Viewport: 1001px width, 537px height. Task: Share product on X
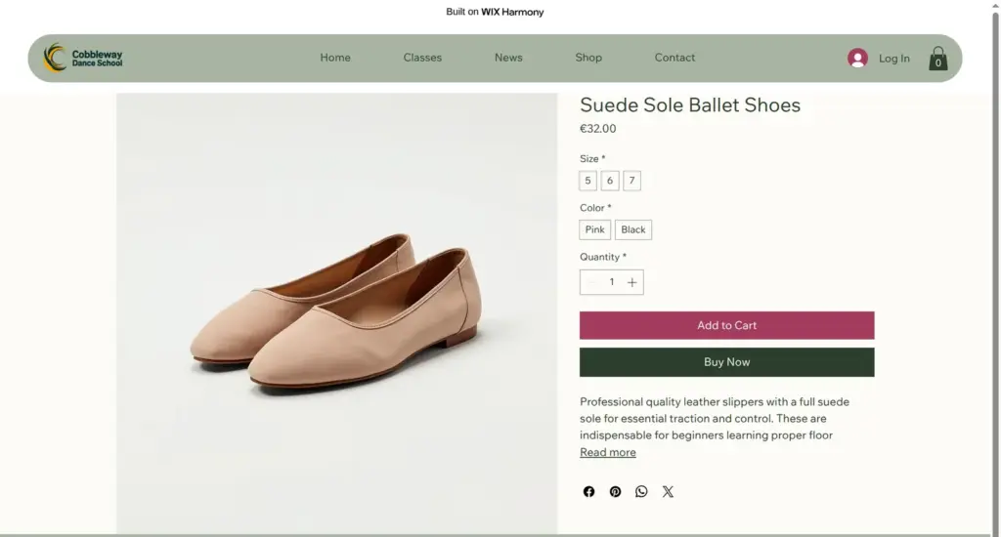pos(668,491)
